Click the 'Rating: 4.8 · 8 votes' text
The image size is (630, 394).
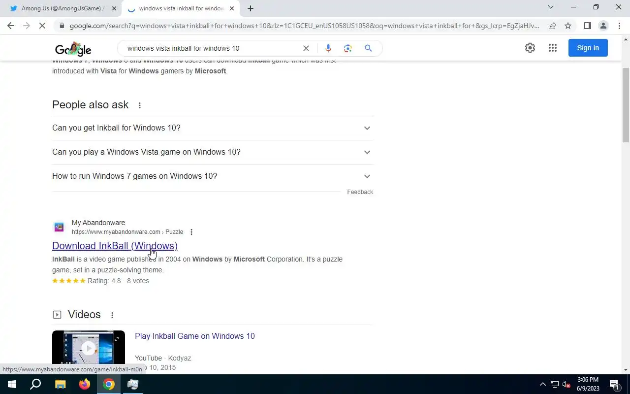tap(118, 281)
